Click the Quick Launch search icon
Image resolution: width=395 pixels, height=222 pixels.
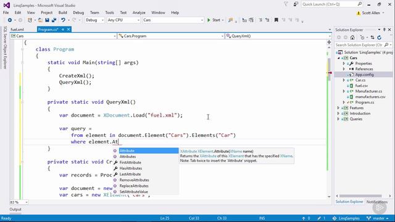coord(359,4)
